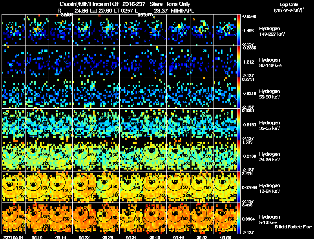Click the 'Hydrogen 5-13 keV' row label
This screenshot has width=314, height=239.
click(x=270, y=220)
